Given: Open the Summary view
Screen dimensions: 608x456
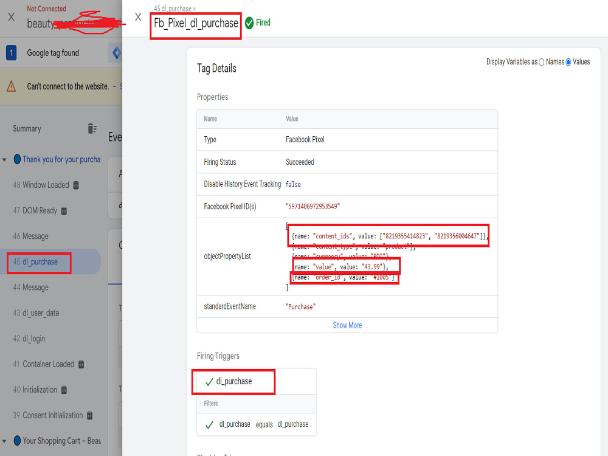Looking at the screenshot, I should point(27,128).
